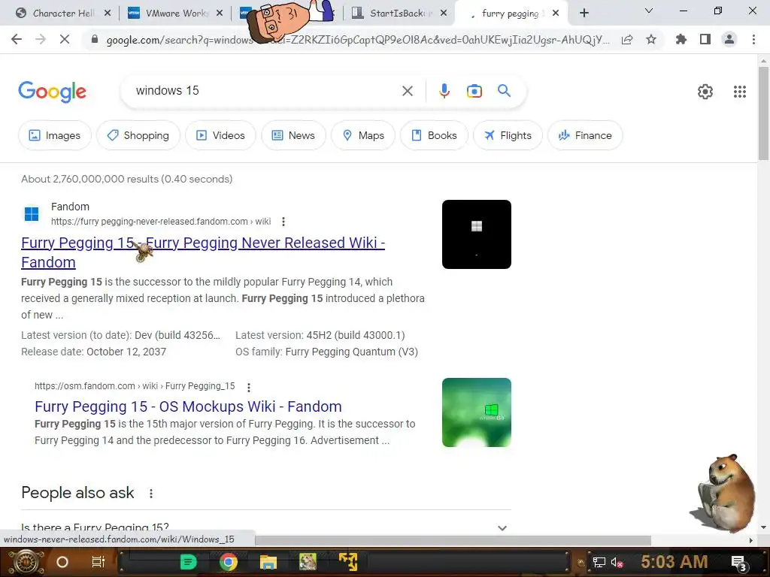Open Chrome's three-dot menu
This screenshot has height=577, width=770.
[x=753, y=39]
